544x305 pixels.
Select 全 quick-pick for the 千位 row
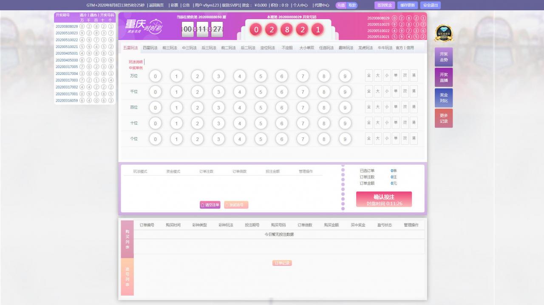point(368,91)
